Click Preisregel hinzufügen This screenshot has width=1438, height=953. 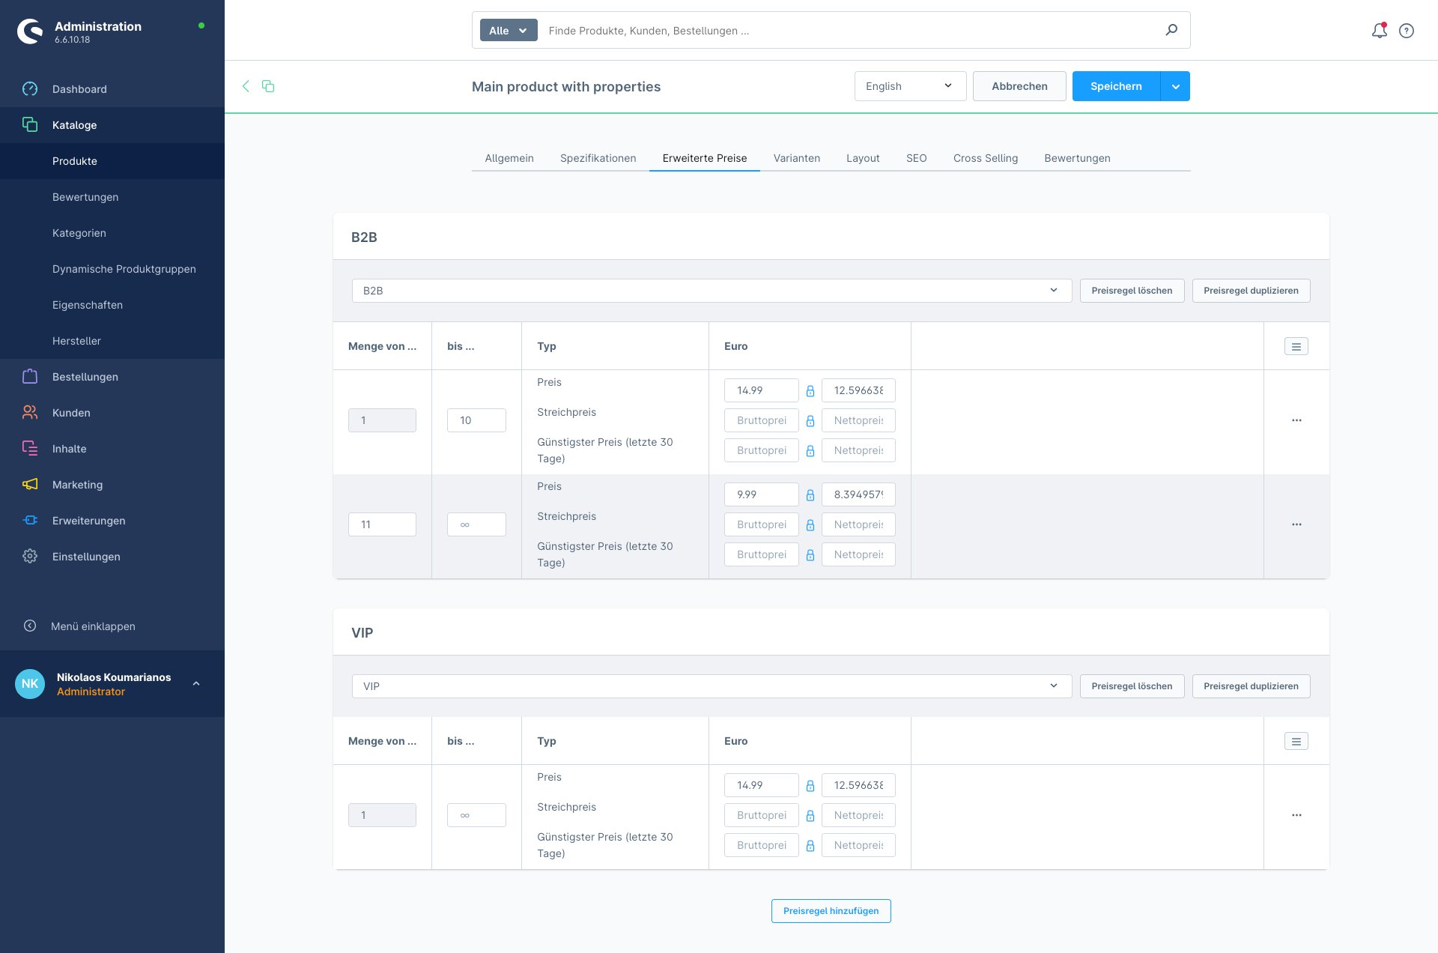[831, 911]
